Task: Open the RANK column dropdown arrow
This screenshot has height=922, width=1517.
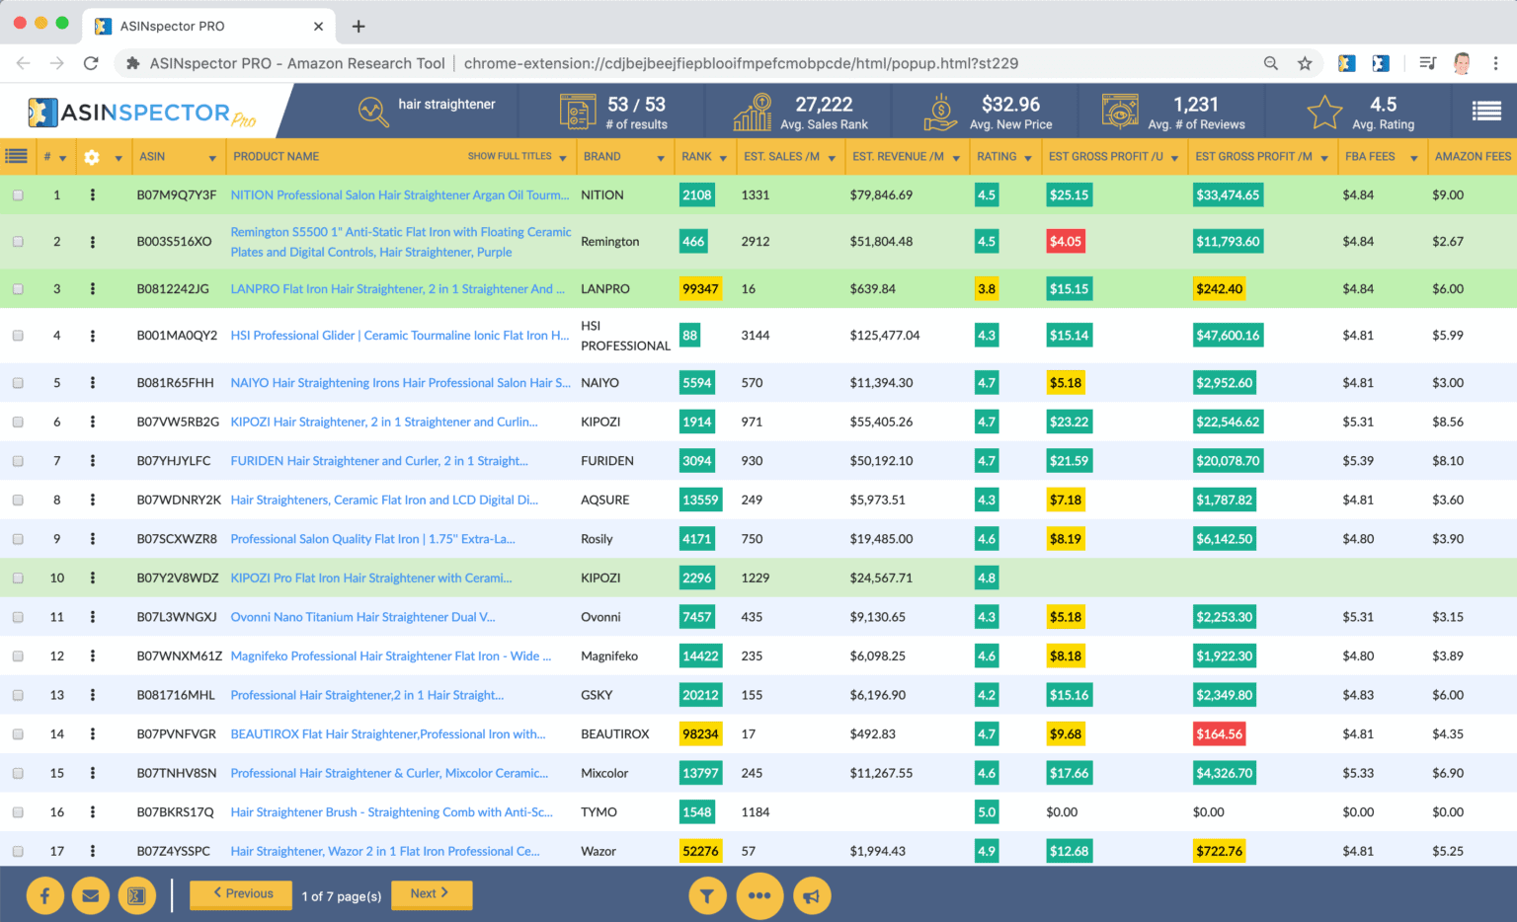Action: 723,158
